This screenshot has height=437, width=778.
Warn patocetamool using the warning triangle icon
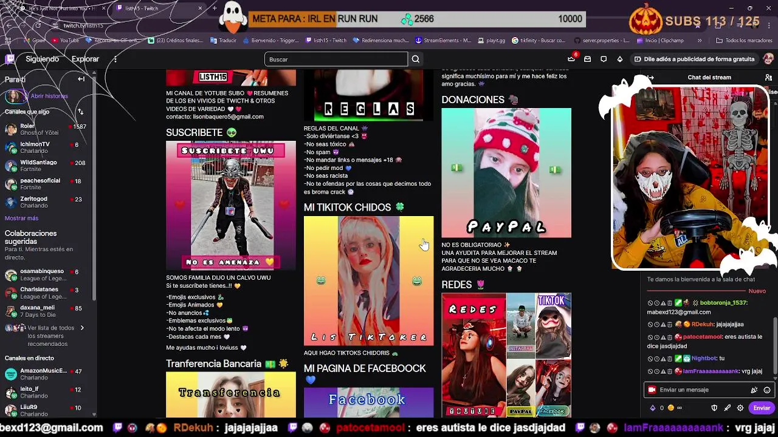pyautogui.click(x=663, y=337)
